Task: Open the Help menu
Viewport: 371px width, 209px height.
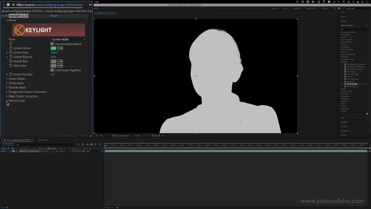Action: (97, 2)
